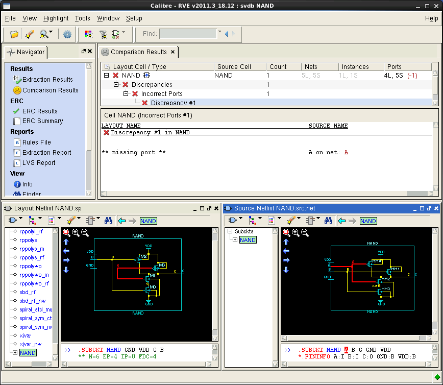Open the blue gear setup icon
443x385 pixels.
67,34
